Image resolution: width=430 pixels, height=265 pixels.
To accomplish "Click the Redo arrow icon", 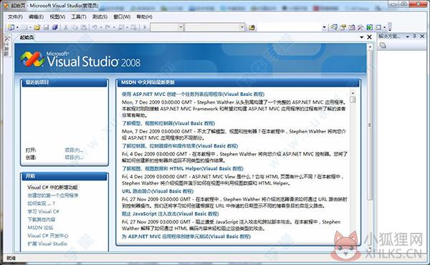I will (107, 27).
